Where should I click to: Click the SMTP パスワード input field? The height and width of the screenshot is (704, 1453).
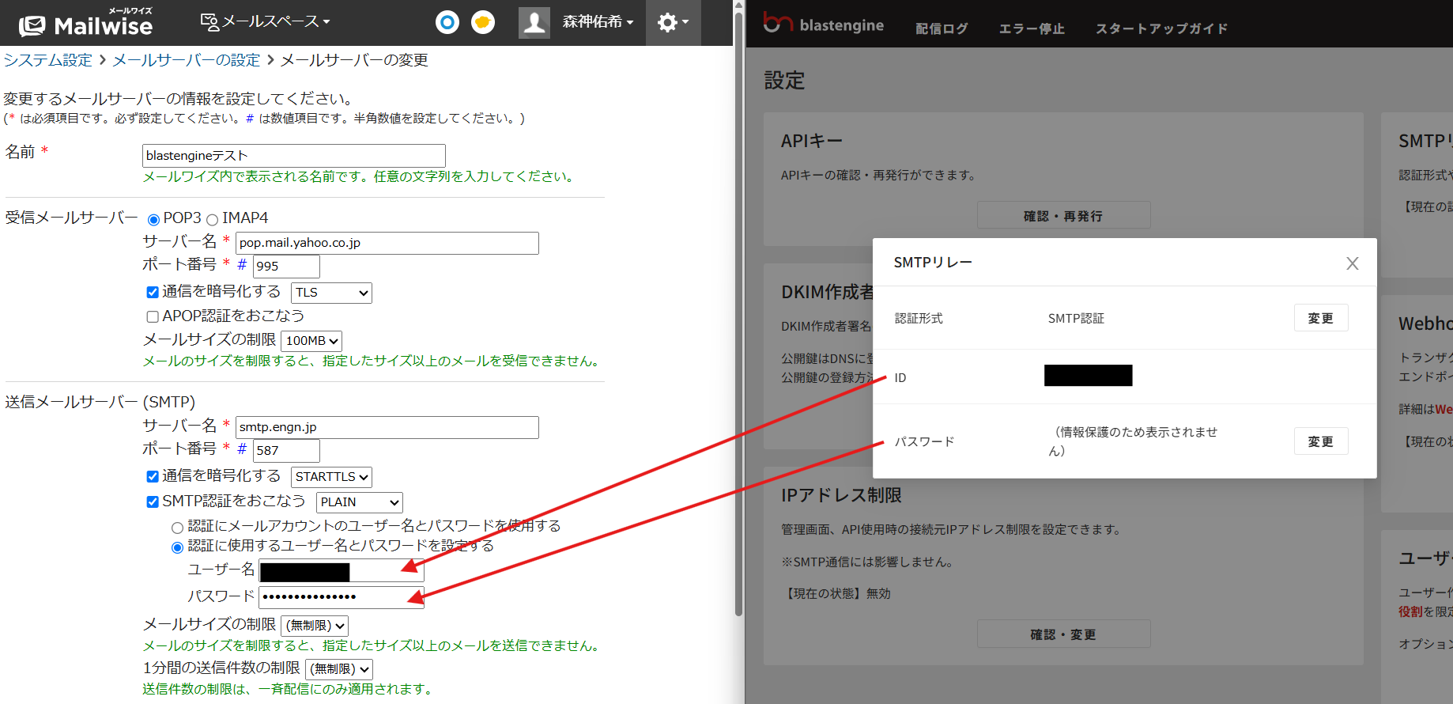tap(342, 597)
